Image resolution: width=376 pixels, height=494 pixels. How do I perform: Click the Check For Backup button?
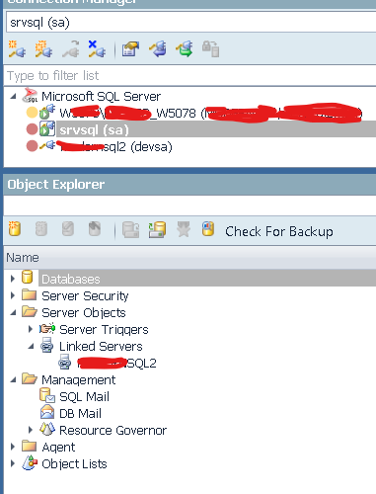point(279,231)
